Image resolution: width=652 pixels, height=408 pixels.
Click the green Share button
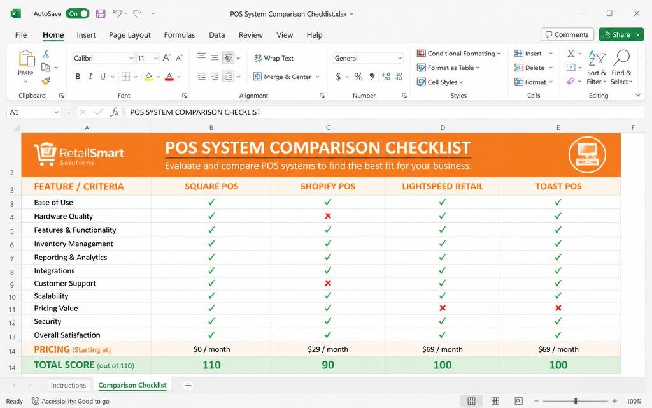[621, 34]
